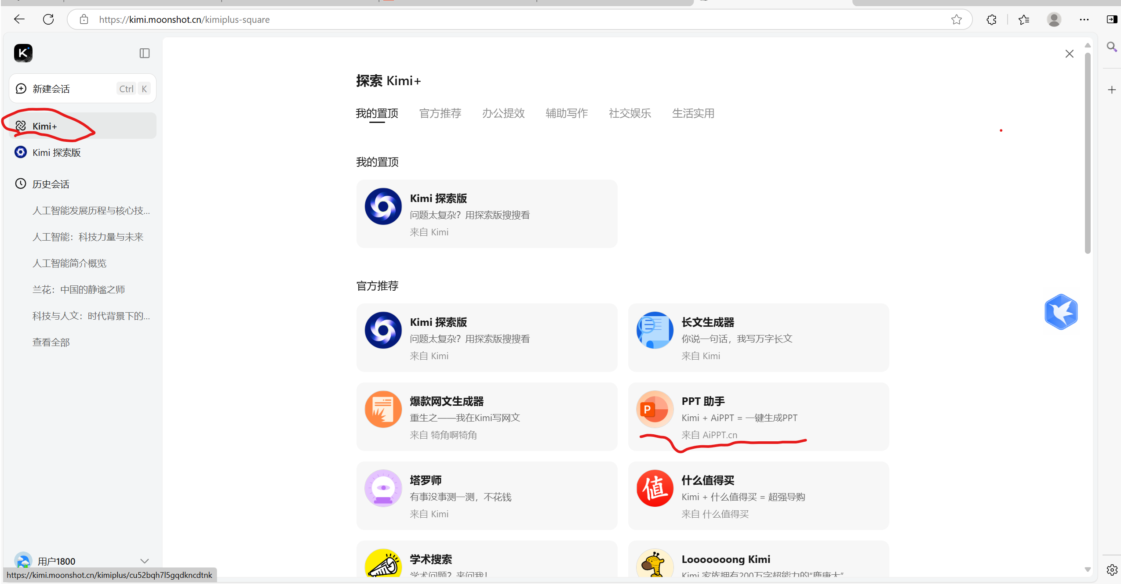Launch the 塔罗师 tarot icon
Screen dimensions: 1121x584
[x=383, y=488]
